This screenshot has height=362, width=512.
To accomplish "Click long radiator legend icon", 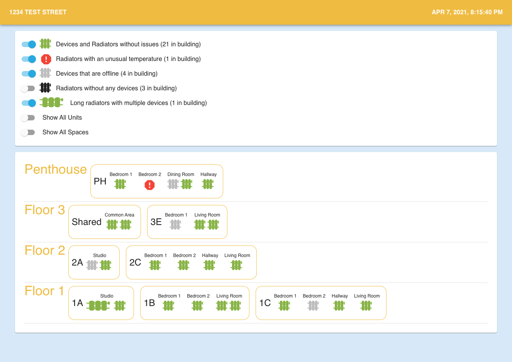I will click(51, 102).
